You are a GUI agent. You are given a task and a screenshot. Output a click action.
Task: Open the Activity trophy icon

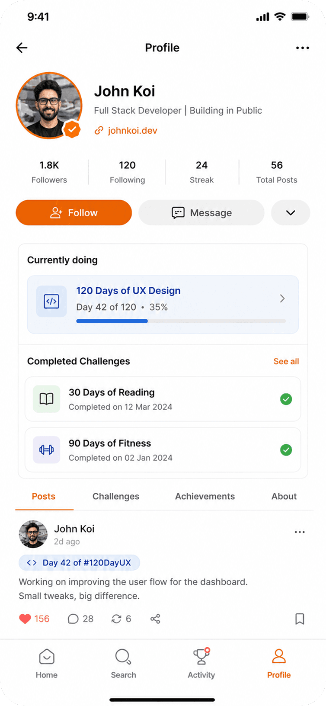201,656
